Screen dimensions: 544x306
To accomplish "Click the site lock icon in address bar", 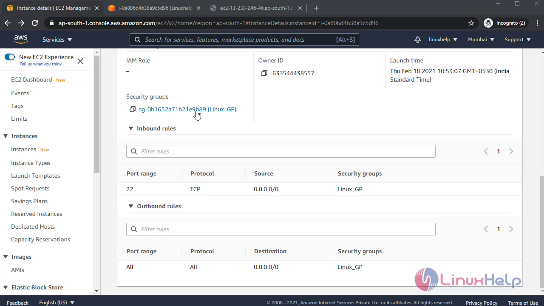I will 52,23.
